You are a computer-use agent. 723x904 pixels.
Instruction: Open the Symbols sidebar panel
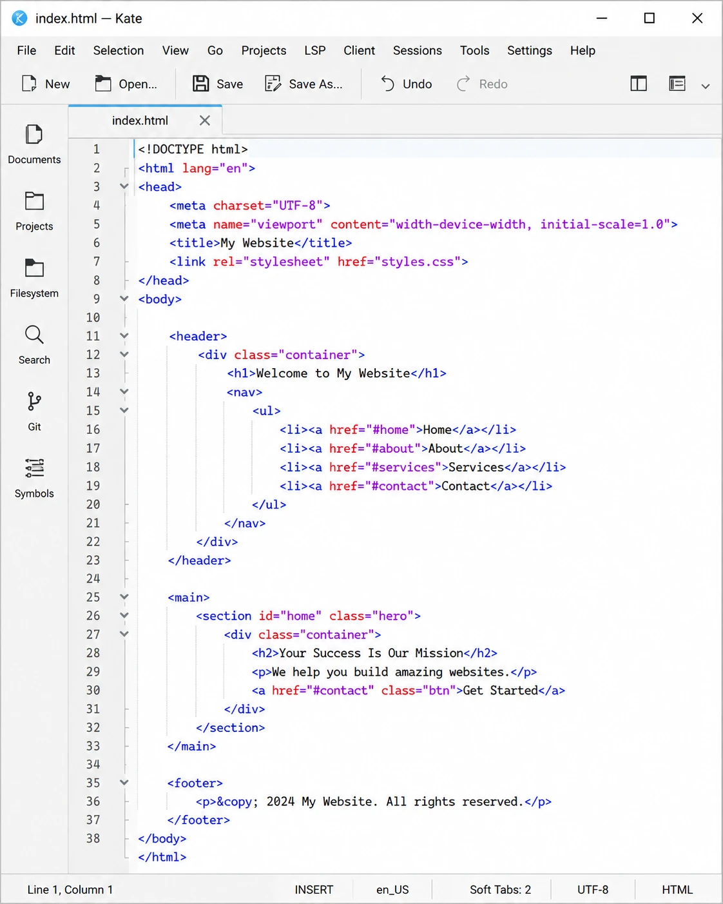coord(34,478)
